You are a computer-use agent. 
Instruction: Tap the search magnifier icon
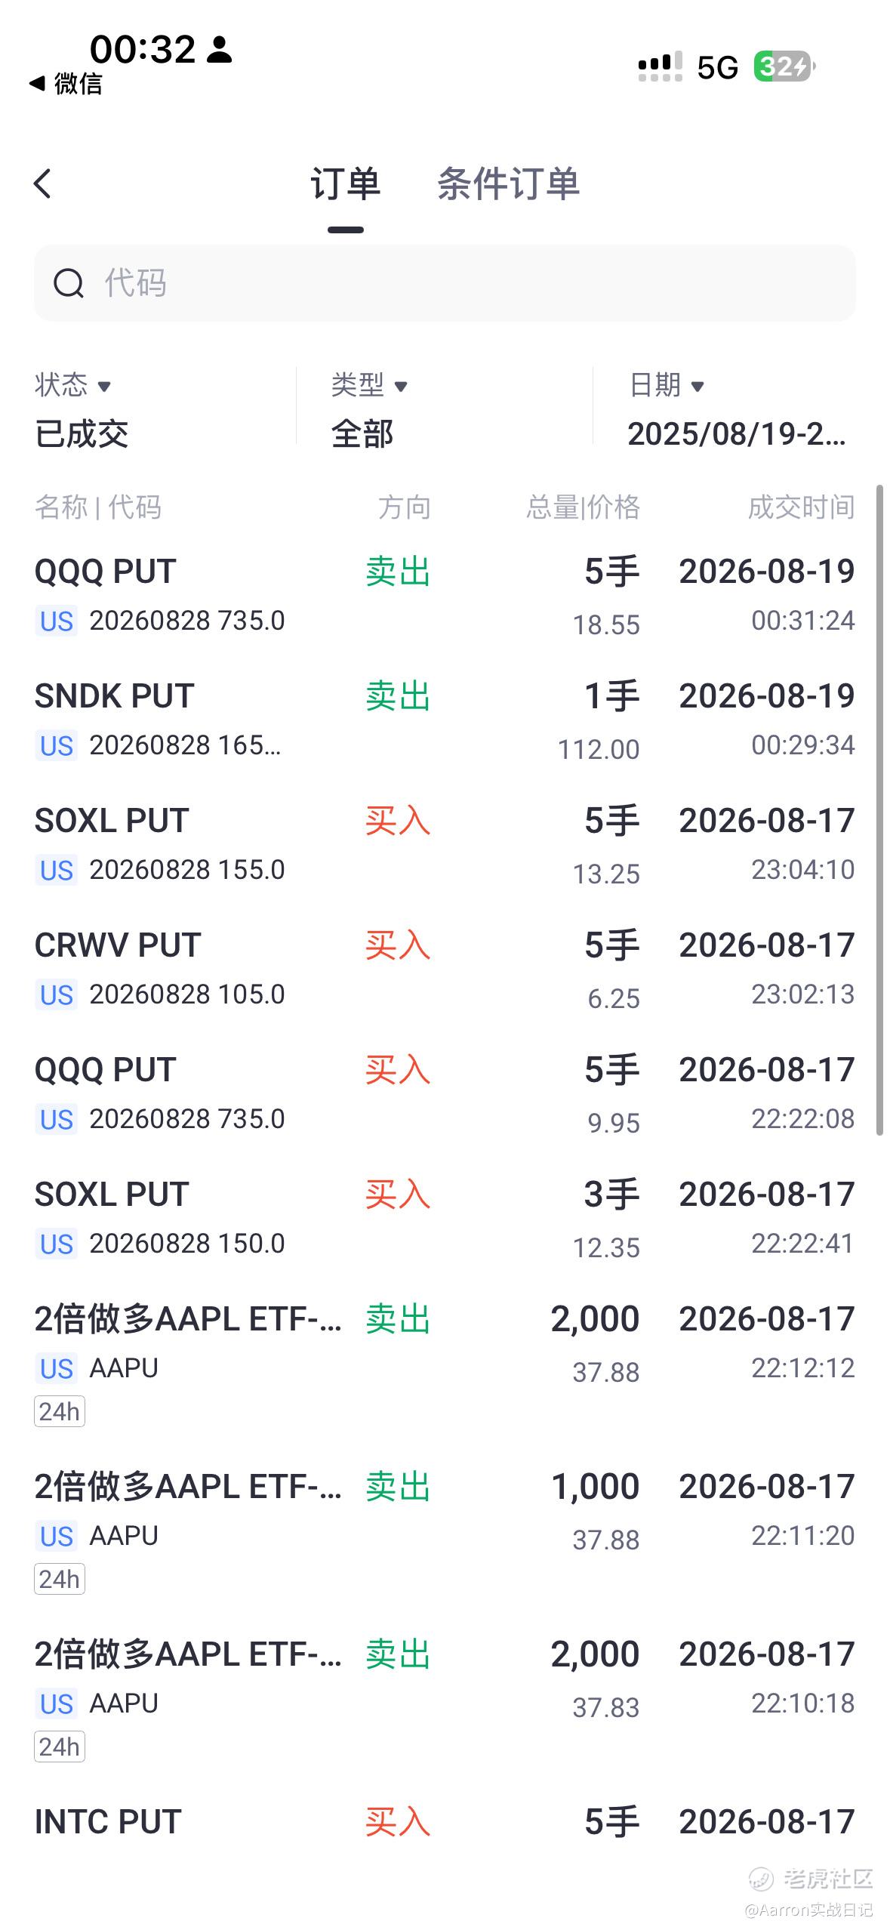pos(69,283)
